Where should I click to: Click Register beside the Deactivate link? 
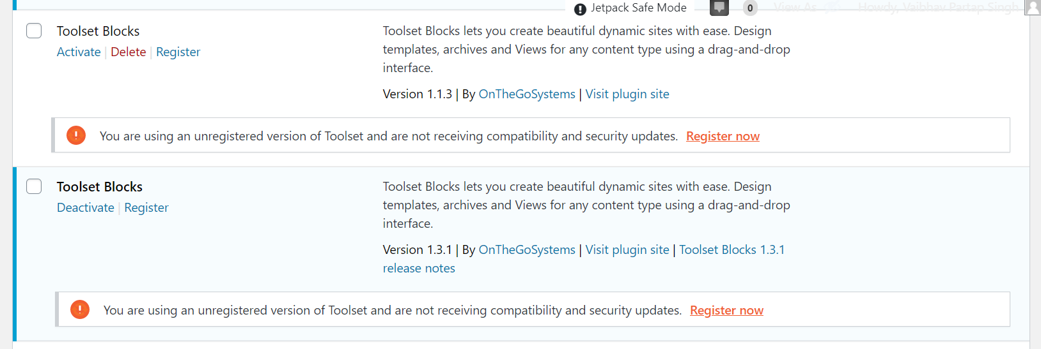tap(146, 208)
